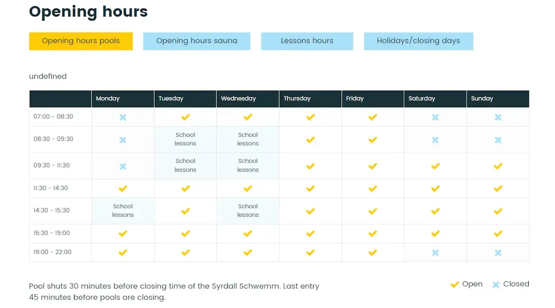The image size is (555, 308).
Task: Click Monday 07:00 - 08:30 closed cross
Action: [x=123, y=117]
